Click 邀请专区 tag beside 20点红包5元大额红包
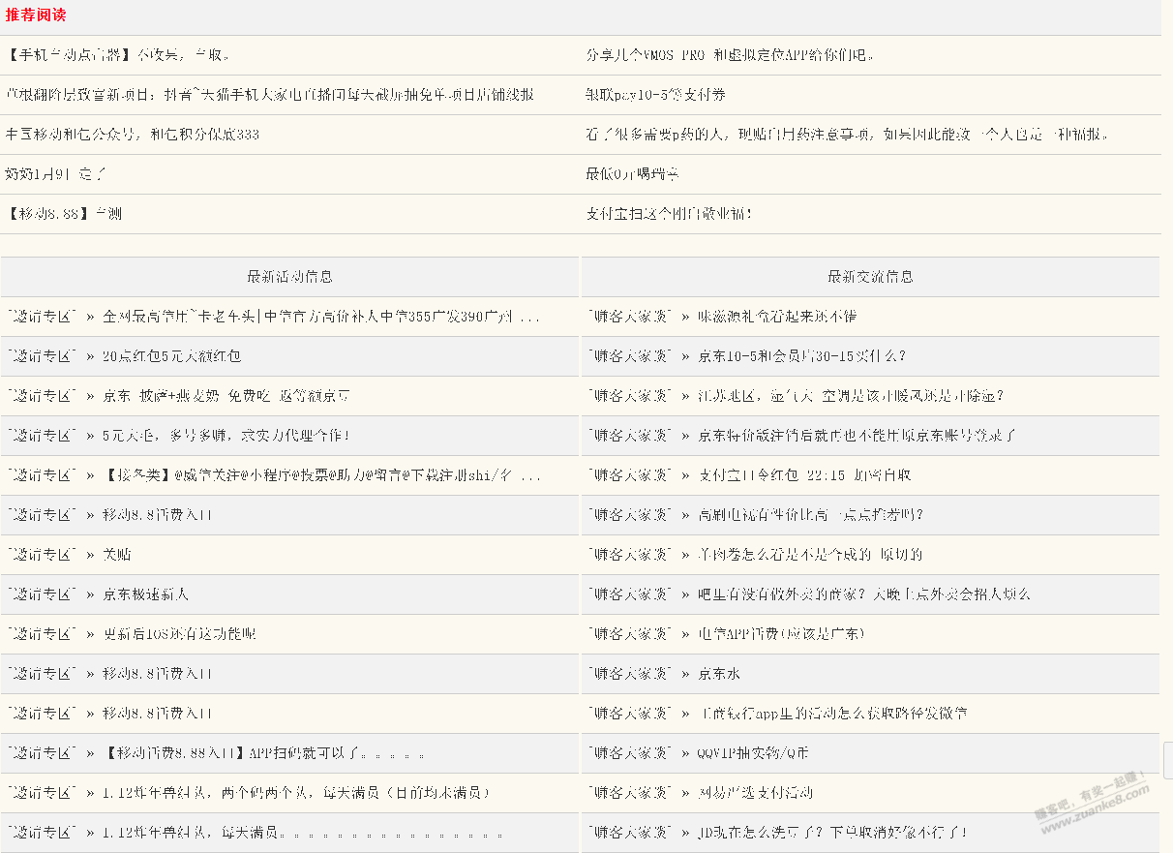The image size is (1173, 853). click(x=41, y=356)
